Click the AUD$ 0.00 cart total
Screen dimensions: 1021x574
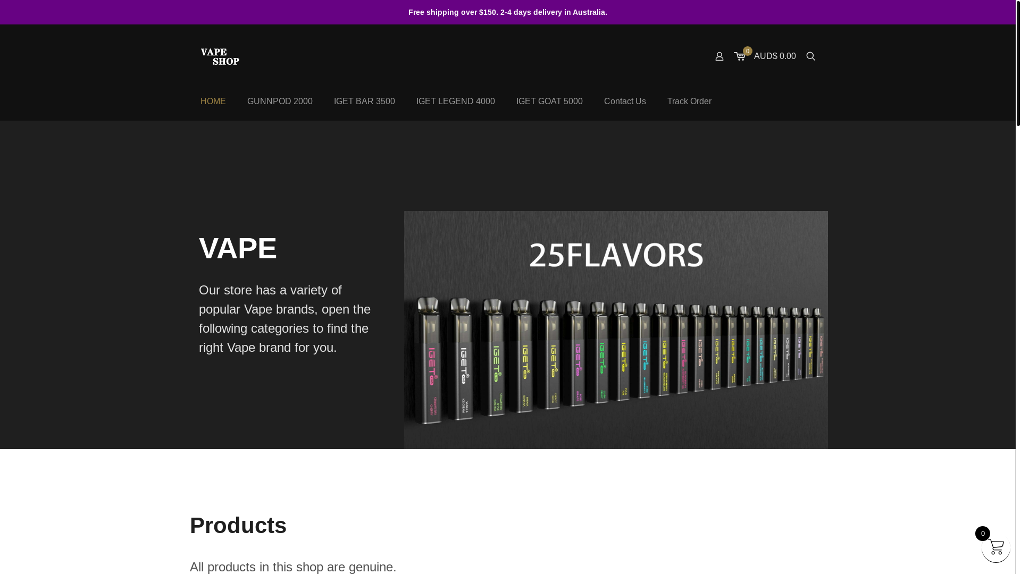point(775,56)
